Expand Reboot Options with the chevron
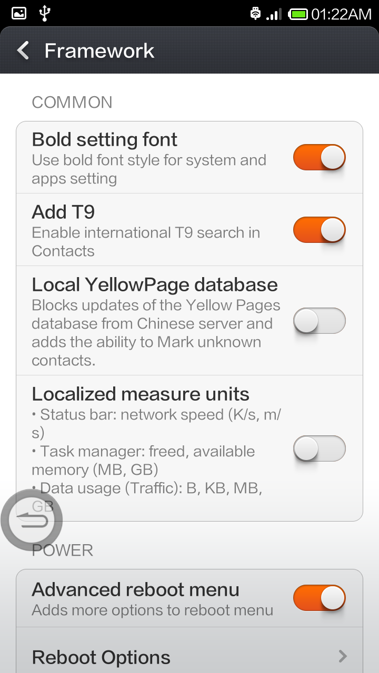The image size is (379, 673). tap(343, 656)
